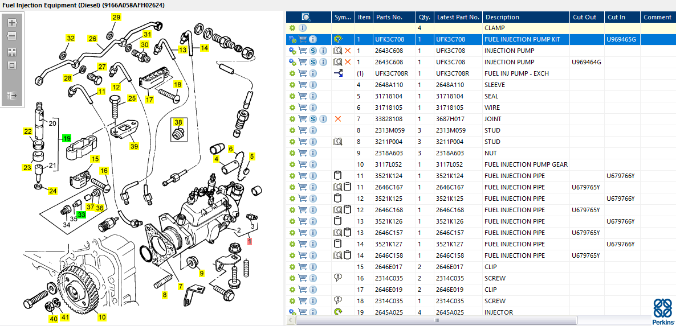Image resolution: width=676 pixels, height=326 pixels.
Task: Click search icon in table header
Action: [306, 17]
